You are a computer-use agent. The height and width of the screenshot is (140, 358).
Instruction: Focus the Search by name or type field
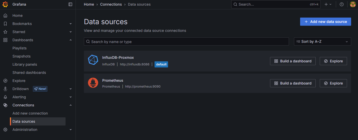[x=186, y=41]
